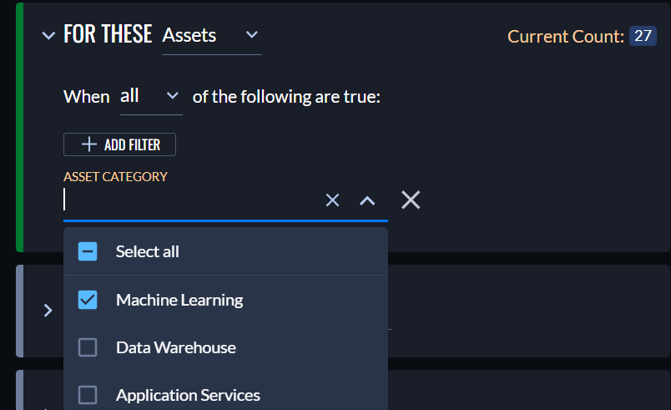The width and height of the screenshot is (671, 410).
Task: Click the 'Application Services' option text
Action: click(188, 395)
